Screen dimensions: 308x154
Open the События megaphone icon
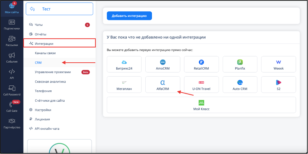point(12,55)
